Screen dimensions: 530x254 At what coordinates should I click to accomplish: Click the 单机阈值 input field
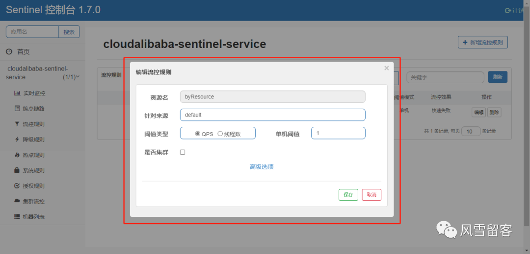point(338,133)
